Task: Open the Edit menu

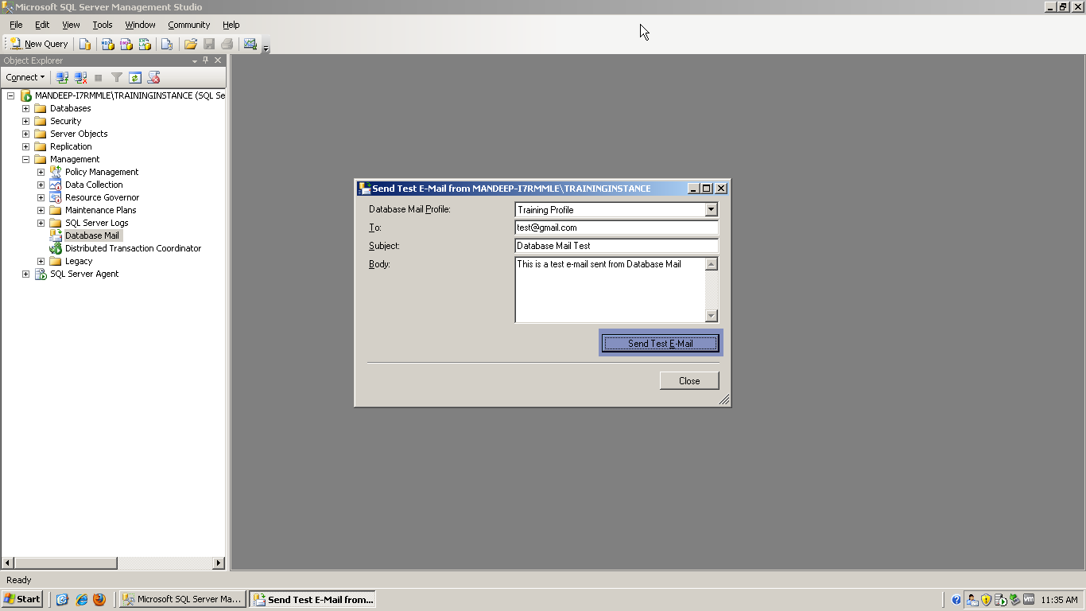Action: coord(42,25)
